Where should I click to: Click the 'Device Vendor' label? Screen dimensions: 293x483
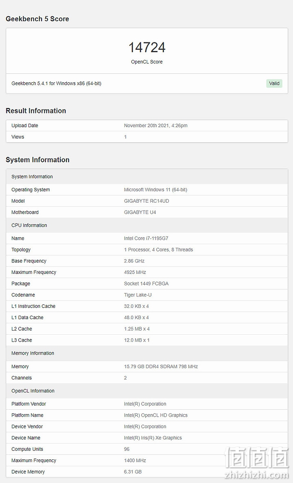[27, 427]
